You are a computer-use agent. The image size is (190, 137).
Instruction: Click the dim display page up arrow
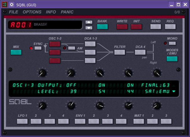174,86
